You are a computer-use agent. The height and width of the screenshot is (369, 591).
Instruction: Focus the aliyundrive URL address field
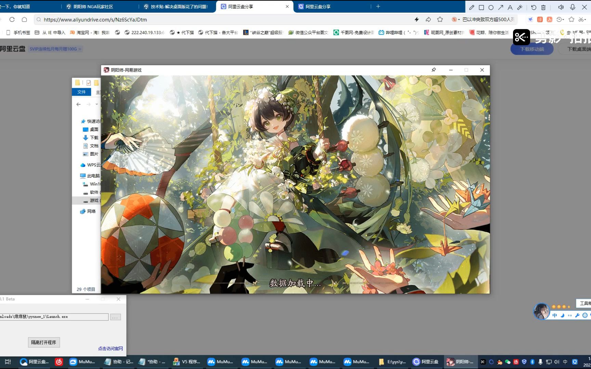pyautogui.click(x=226, y=19)
